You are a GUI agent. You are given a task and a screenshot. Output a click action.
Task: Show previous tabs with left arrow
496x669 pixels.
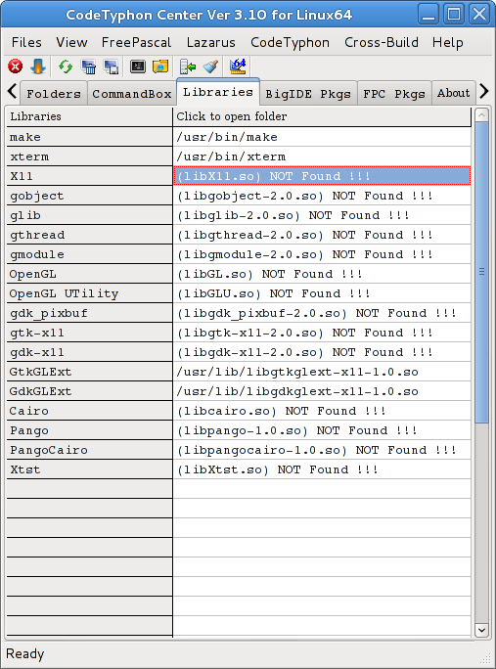tap(13, 91)
